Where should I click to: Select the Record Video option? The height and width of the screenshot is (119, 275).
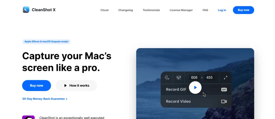tap(196, 102)
